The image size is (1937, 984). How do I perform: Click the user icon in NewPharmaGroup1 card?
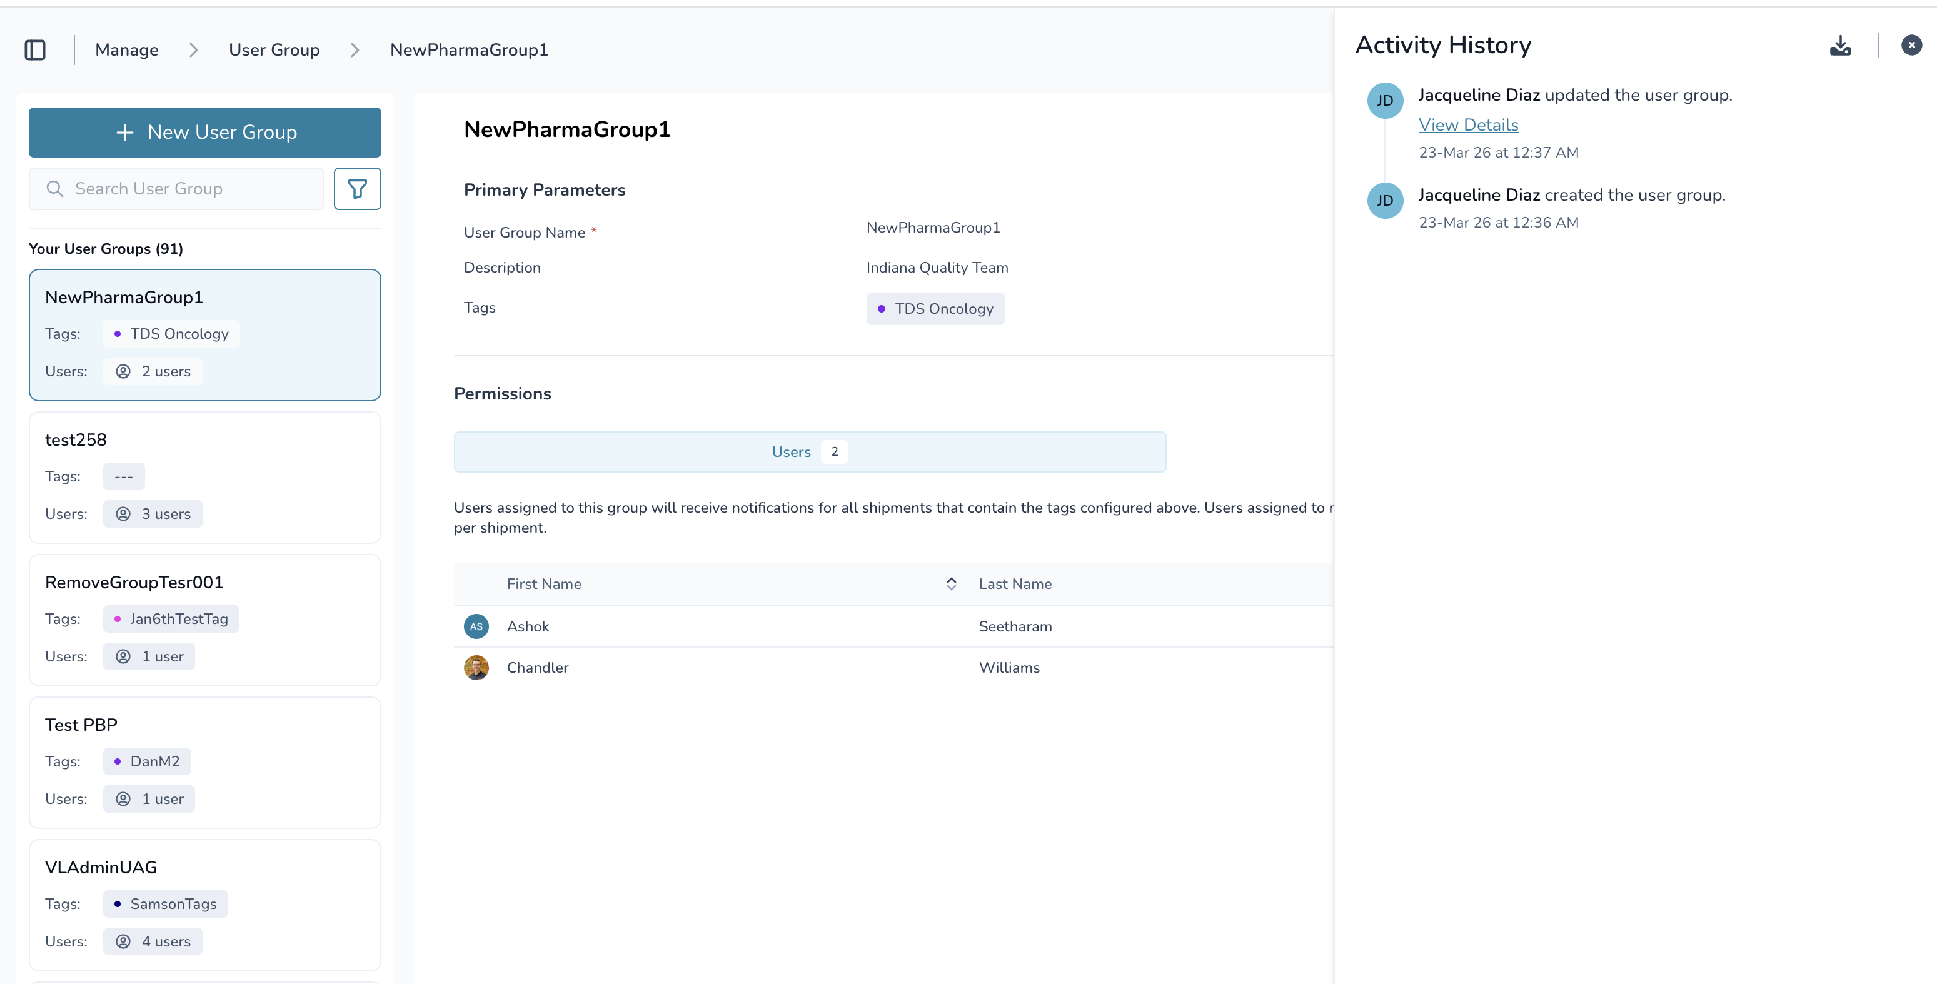coord(123,371)
